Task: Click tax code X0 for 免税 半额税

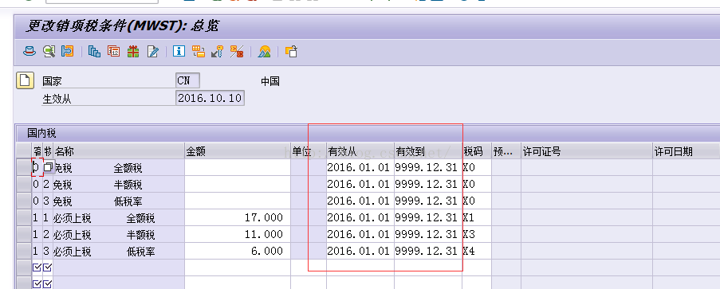Action: (x=477, y=185)
